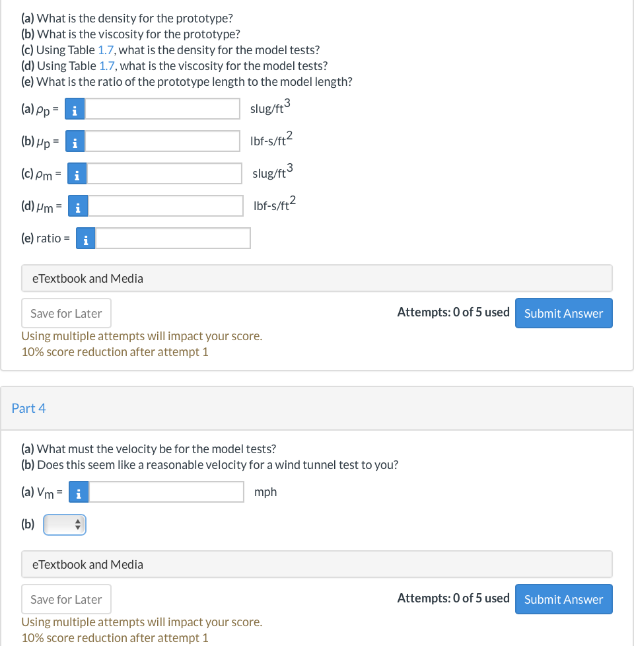Screen dimensions: 634x646
Task: Focus the model velocity mph input field
Action: point(167,492)
